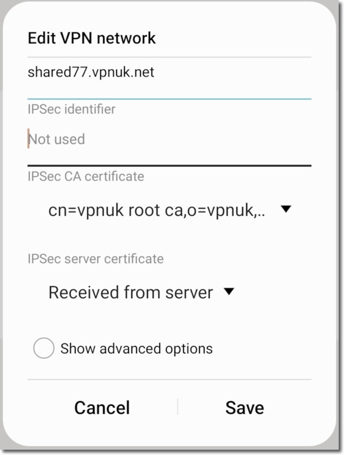Select the cn=vpnuk root ca certificate text

[156, 210]
